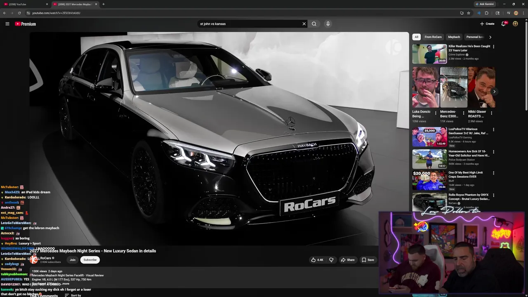Switch to the 2027 Mercedes Maybach tab
Viewport: 528px width, 297px height.
75,4
